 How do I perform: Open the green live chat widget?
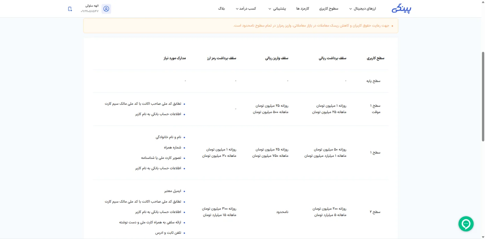[466, 224]
